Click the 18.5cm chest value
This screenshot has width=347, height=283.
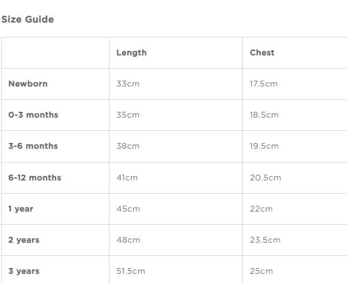tap(264, 115)
